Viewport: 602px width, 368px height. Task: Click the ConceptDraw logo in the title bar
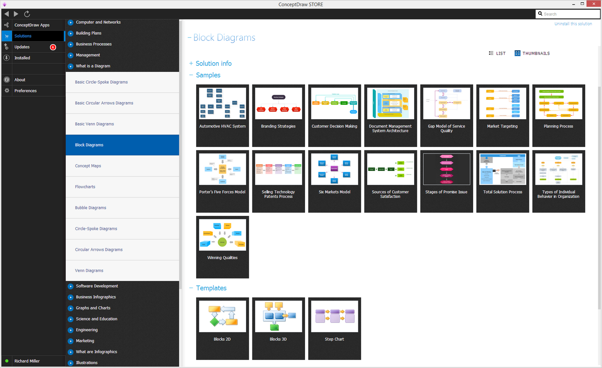click(4, 4)
